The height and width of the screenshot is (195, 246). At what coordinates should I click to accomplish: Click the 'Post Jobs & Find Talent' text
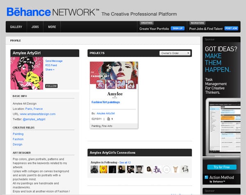tap(206, 29)
